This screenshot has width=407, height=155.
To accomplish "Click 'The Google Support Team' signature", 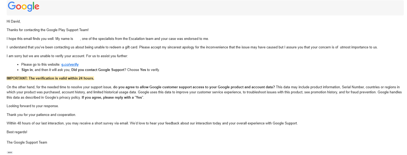I will coord(27,142).
